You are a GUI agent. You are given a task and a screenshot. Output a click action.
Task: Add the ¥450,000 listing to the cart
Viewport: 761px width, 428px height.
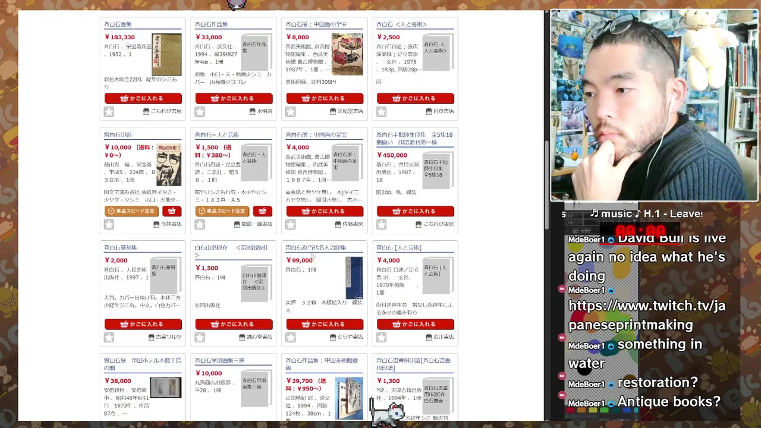coord(415,211)
